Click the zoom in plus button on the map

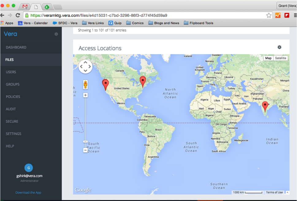pos(85,95)
